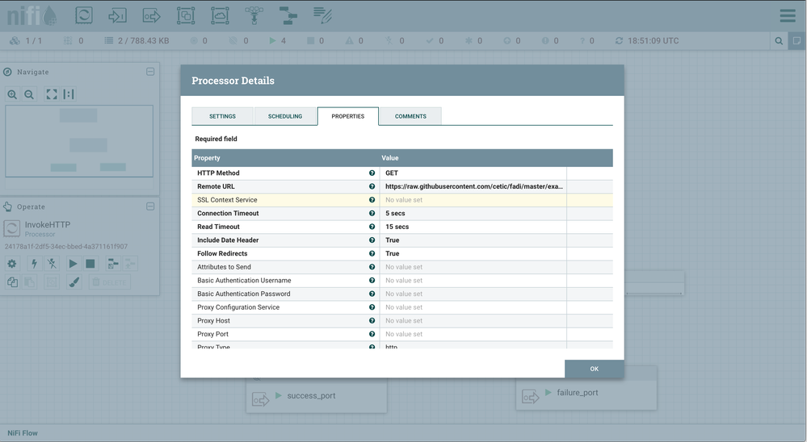Add a Label from the toolbar
807x442 pixels.
[x=322, y=15]
